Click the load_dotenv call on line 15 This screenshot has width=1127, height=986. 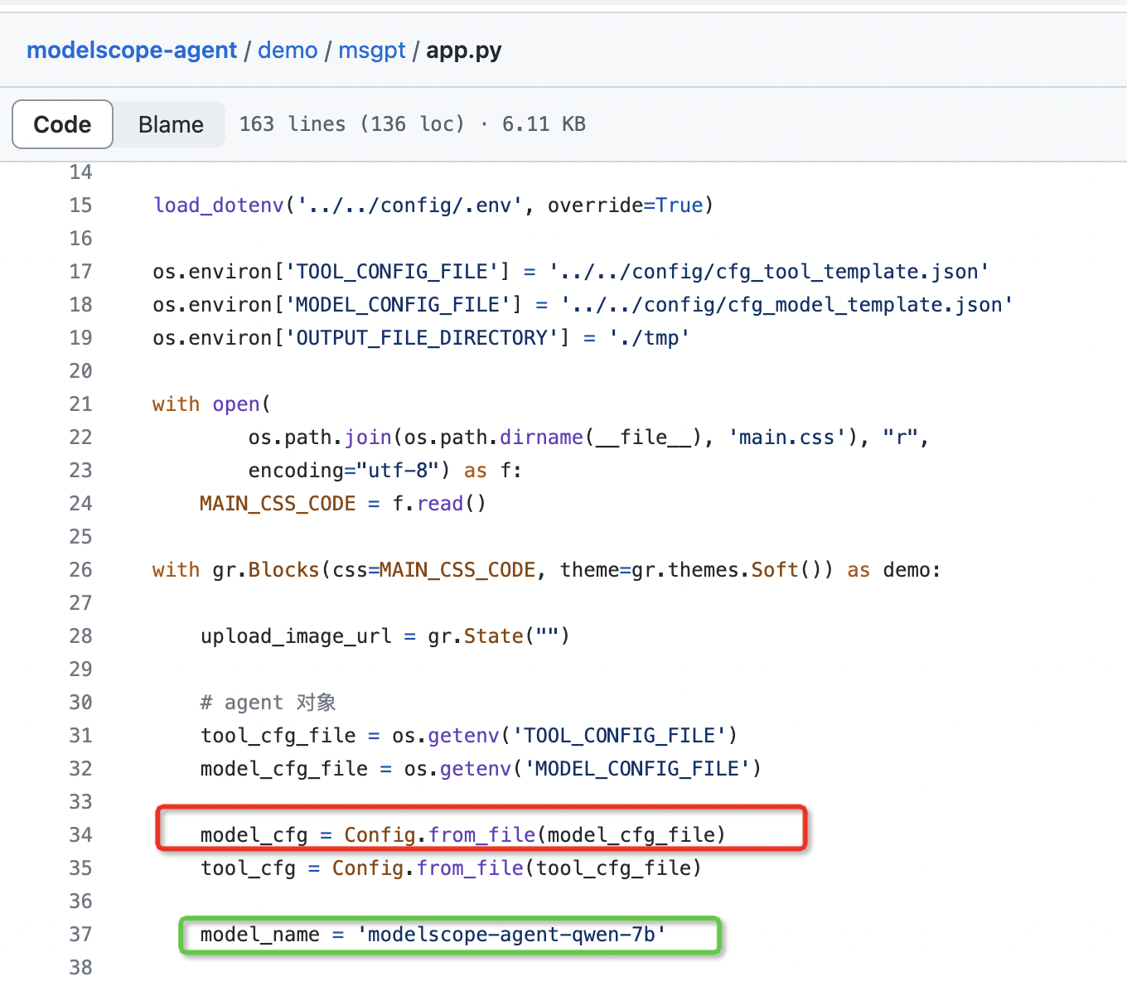(219, 205)
